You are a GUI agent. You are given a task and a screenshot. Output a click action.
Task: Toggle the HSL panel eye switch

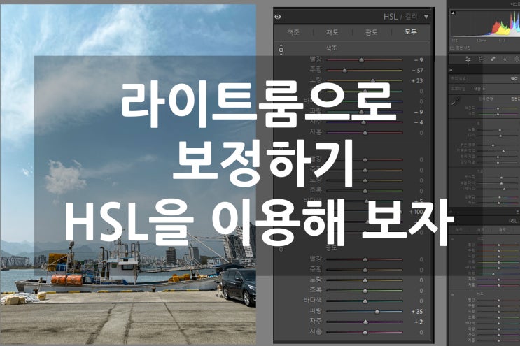(279, 15)
